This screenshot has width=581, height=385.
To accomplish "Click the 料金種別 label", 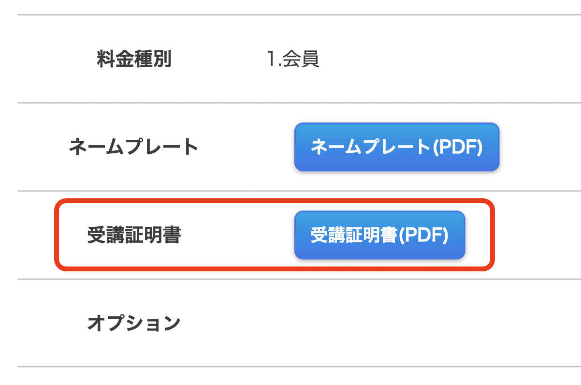I will click(134, 59).
